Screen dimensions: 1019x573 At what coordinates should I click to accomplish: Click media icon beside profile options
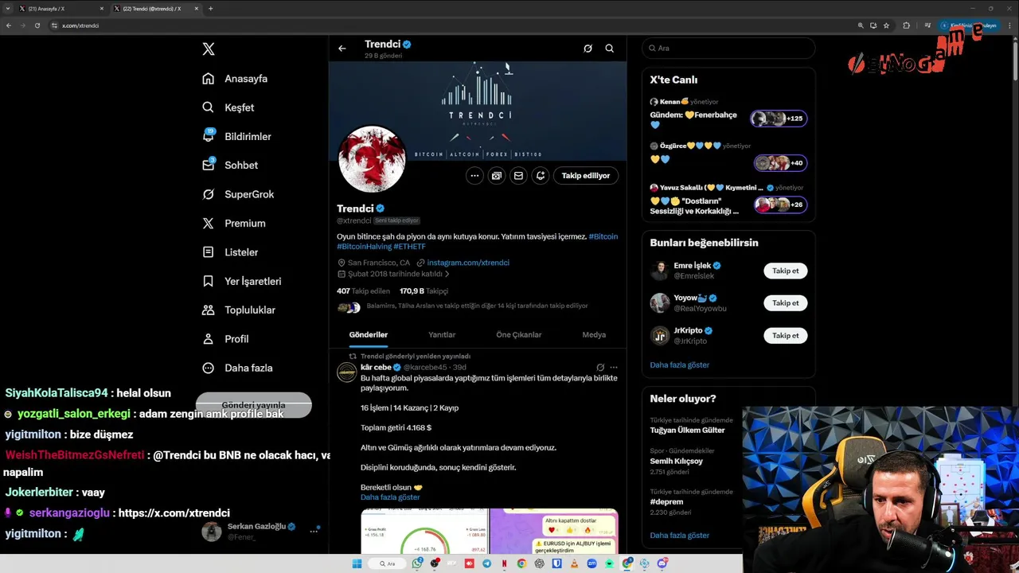point(497,176)
